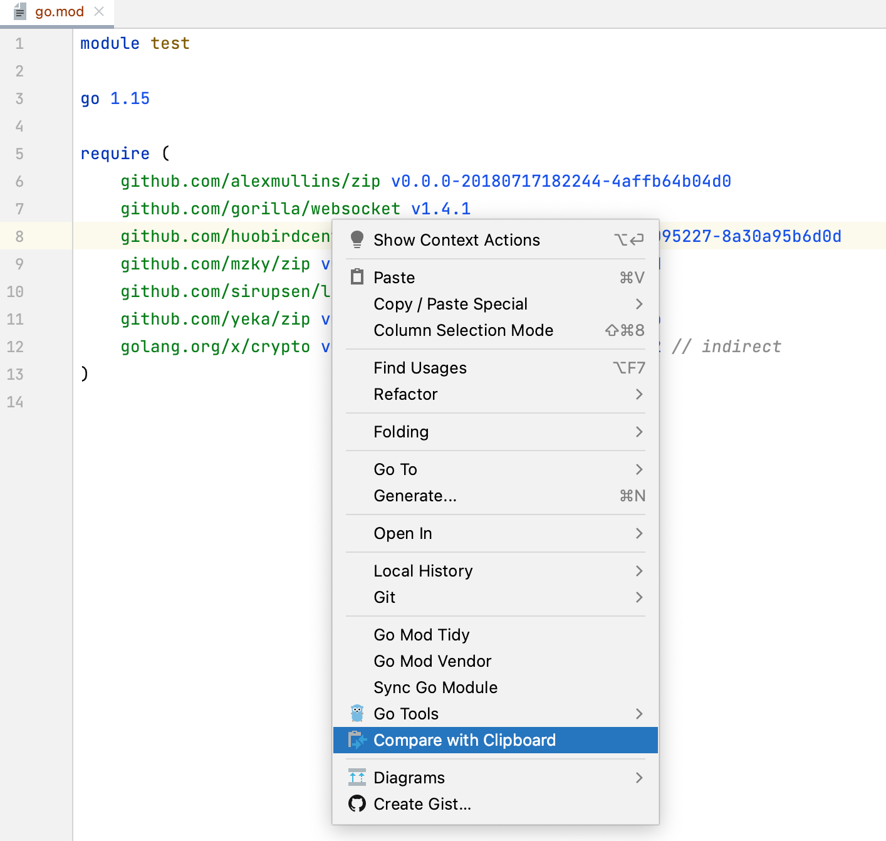Click line number 8 in gutter
The image size is (886, 841).
tap(19, 237)
